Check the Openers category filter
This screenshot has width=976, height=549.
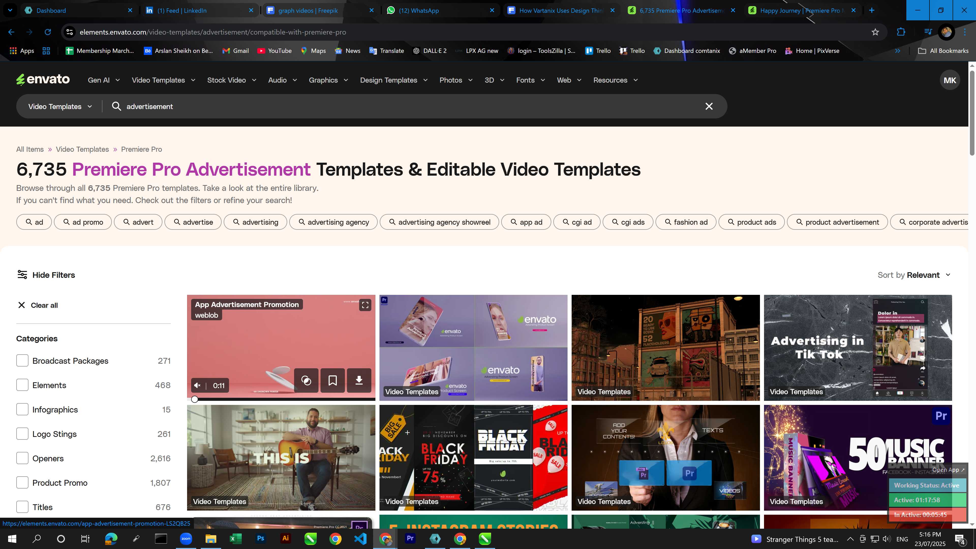coord(22,459)
